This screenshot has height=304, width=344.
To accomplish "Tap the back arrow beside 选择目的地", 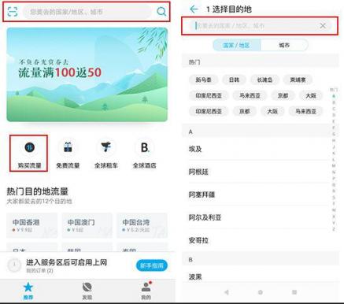I will click(194, 9).
